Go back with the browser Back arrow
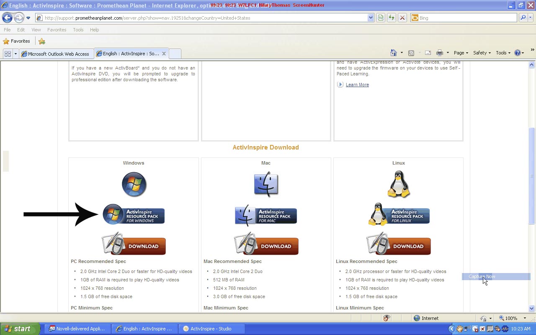 (7, 18)
